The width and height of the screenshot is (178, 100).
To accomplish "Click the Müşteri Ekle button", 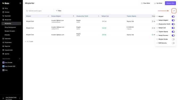I will pyautogui.click(x=170, y=3).
